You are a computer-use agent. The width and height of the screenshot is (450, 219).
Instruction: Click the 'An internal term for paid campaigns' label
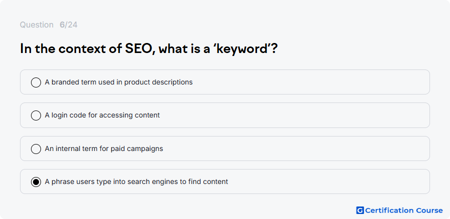(x=104, y=148)
